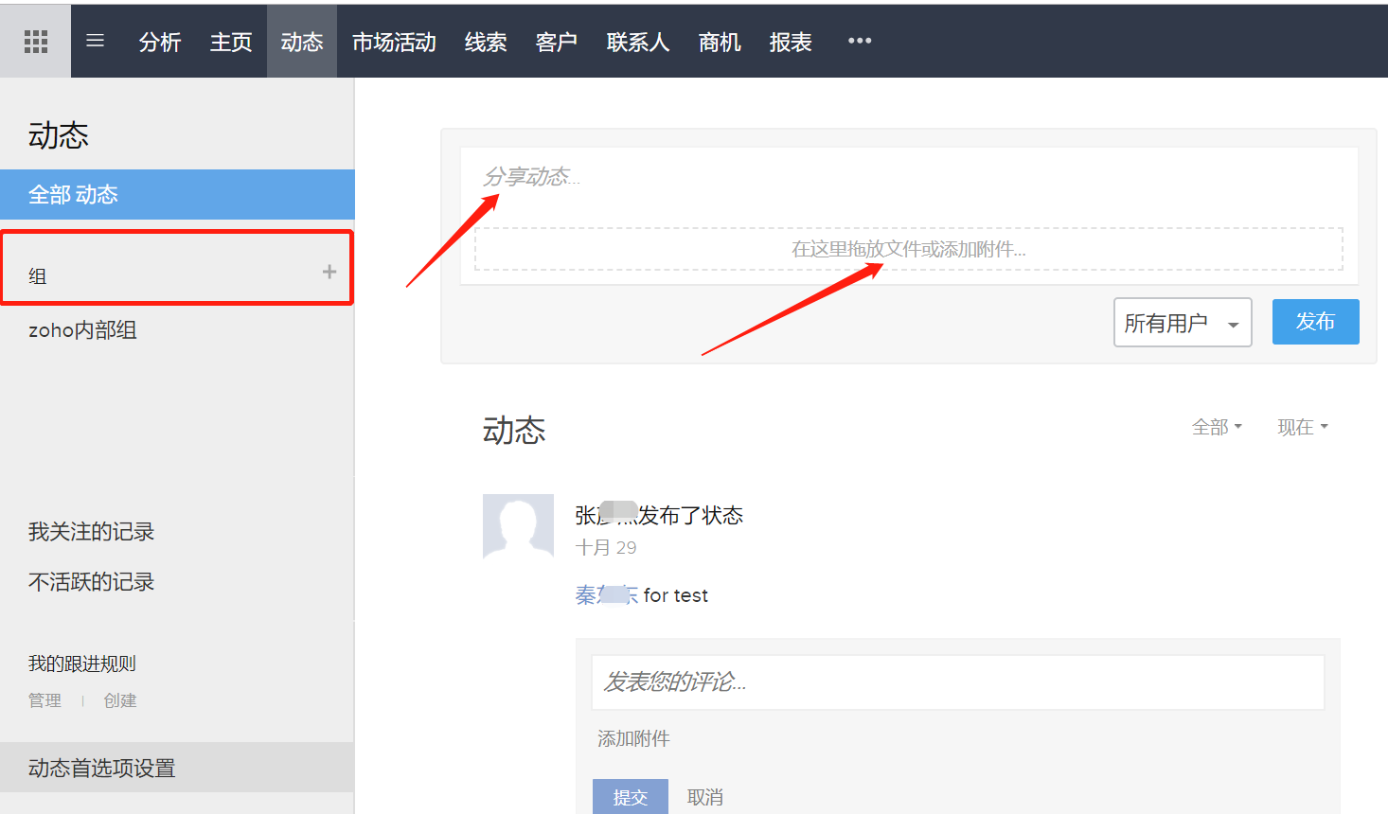
Task: Click the 发表您的评论 comment input field
Action: click(x=956, y=681)
